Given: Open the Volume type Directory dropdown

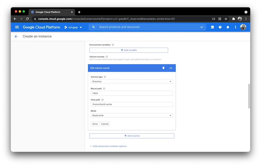Looking at the screenshot, I should tap(131, 81).
